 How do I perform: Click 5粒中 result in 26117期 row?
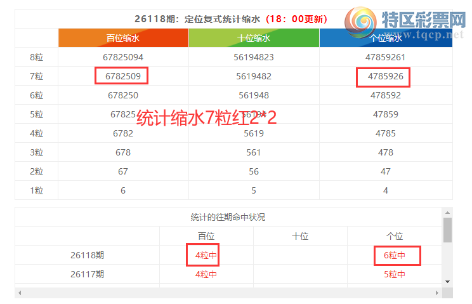[395, 274]
